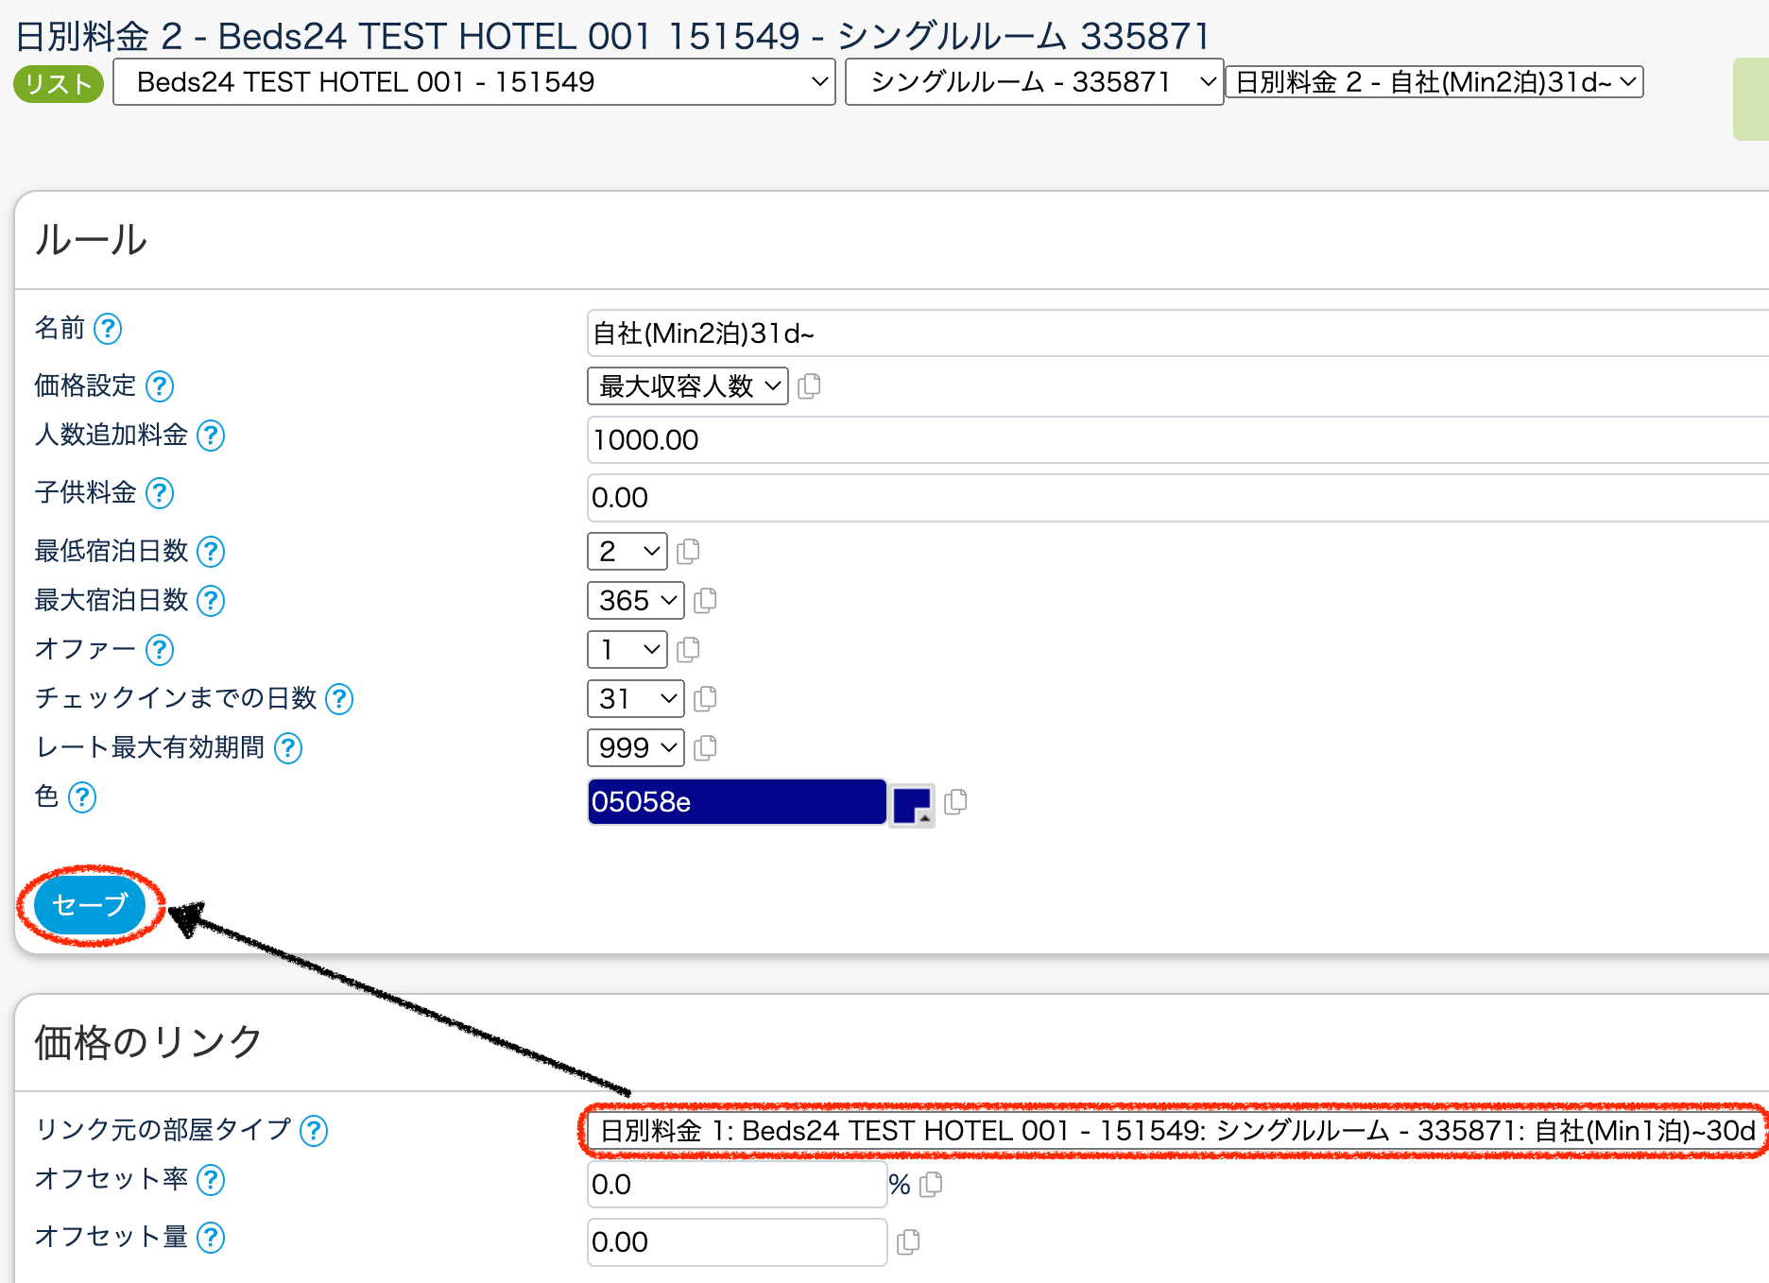1769x1283 pixels.
Task: Click the green リスト button
Action: pyautogui.click(x=58, y=84)
